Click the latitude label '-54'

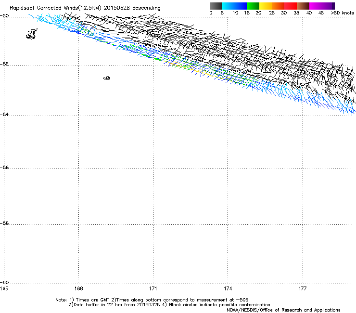click(4, 114)
